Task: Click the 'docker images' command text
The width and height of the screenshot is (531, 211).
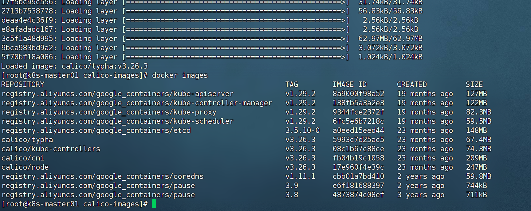Action: point(180,75)
